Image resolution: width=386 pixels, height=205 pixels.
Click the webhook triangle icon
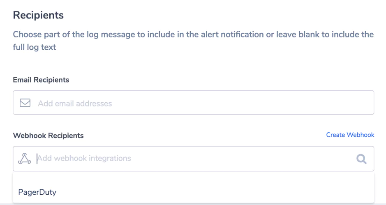click(x=24, y=159)
